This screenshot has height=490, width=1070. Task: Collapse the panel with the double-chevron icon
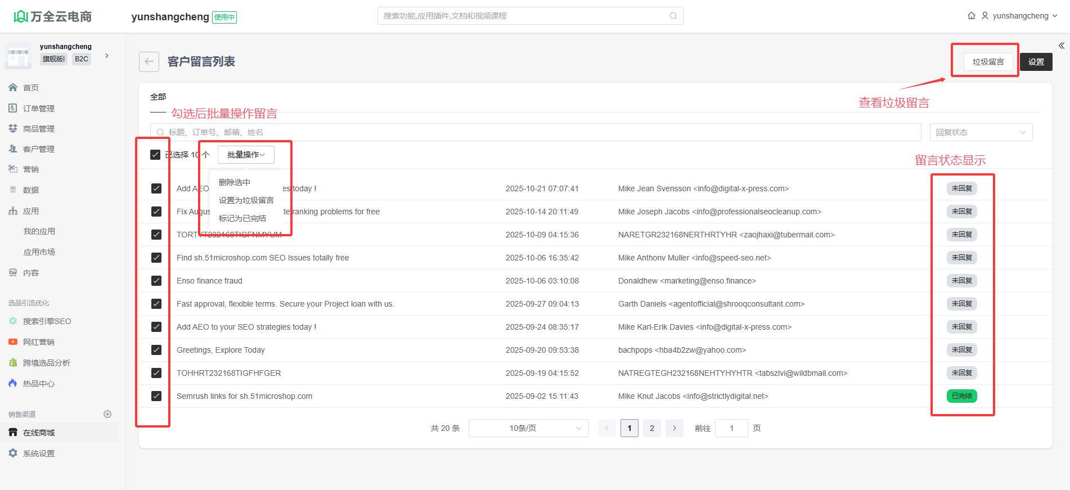[x=1061, y=46]
